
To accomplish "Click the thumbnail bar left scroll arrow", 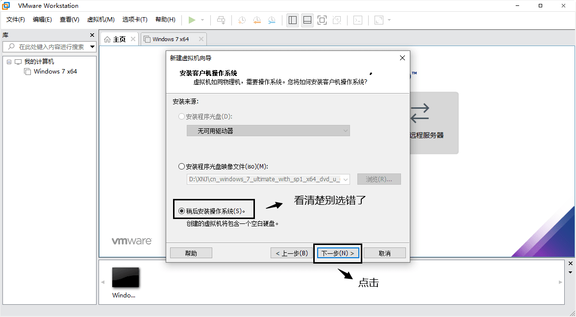I will click(x=103, y=282).
